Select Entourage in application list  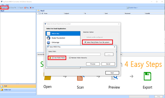click(x=63, y=42)
